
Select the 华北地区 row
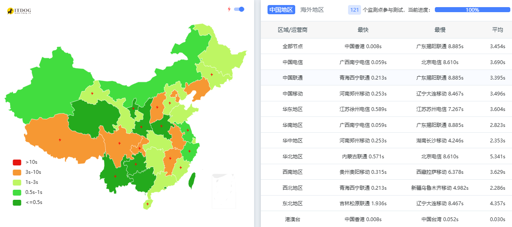(293, 156)
